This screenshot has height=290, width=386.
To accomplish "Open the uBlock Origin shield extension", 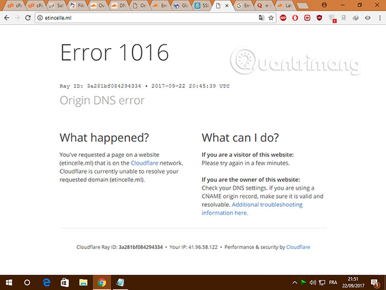I will tap(319, 18).
